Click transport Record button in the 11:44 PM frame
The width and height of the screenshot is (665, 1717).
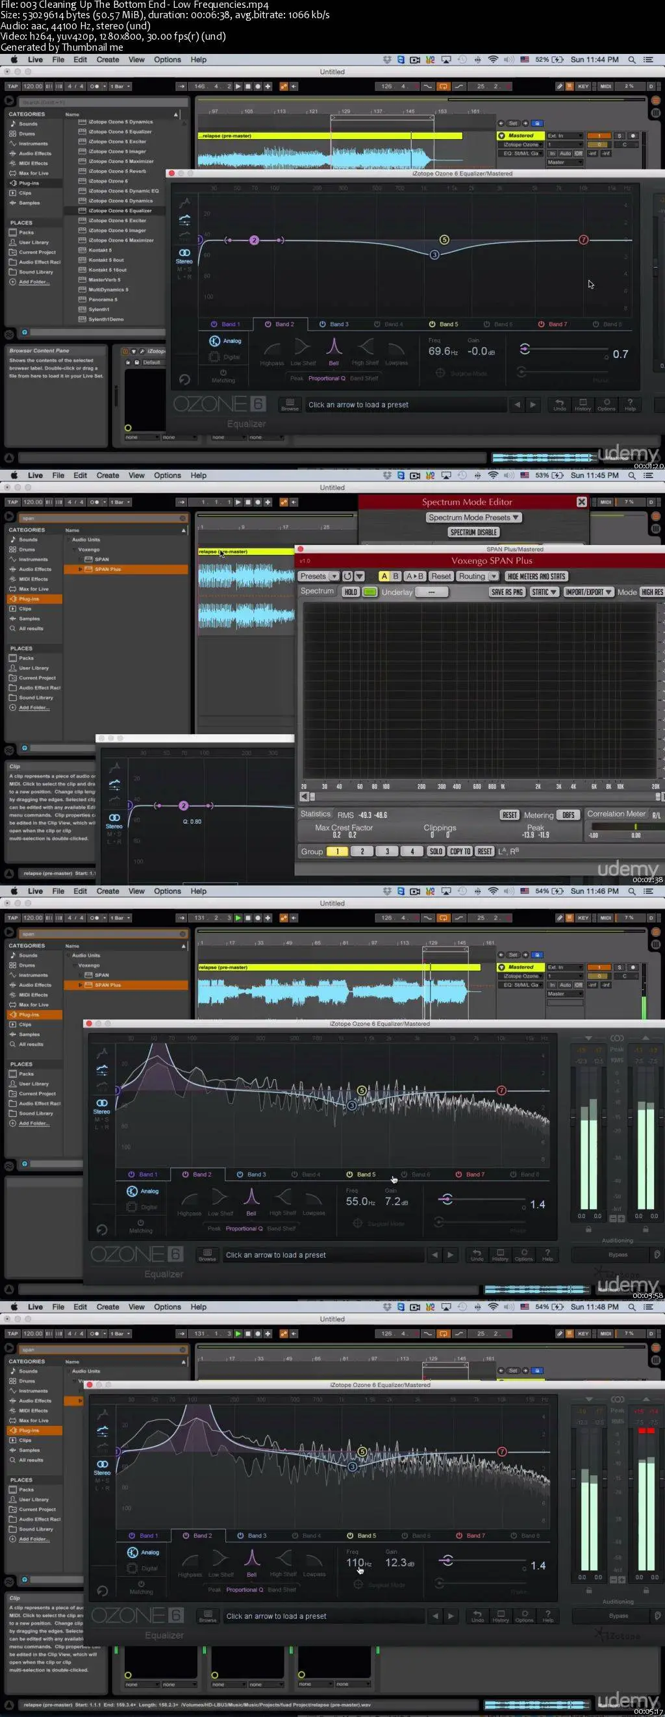tap(257, 86)
